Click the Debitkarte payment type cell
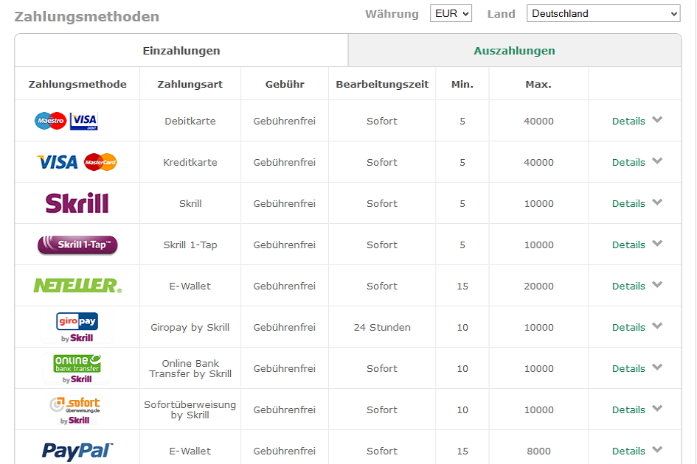Viewport: 697px width, 464px height. tap(190, 122)
